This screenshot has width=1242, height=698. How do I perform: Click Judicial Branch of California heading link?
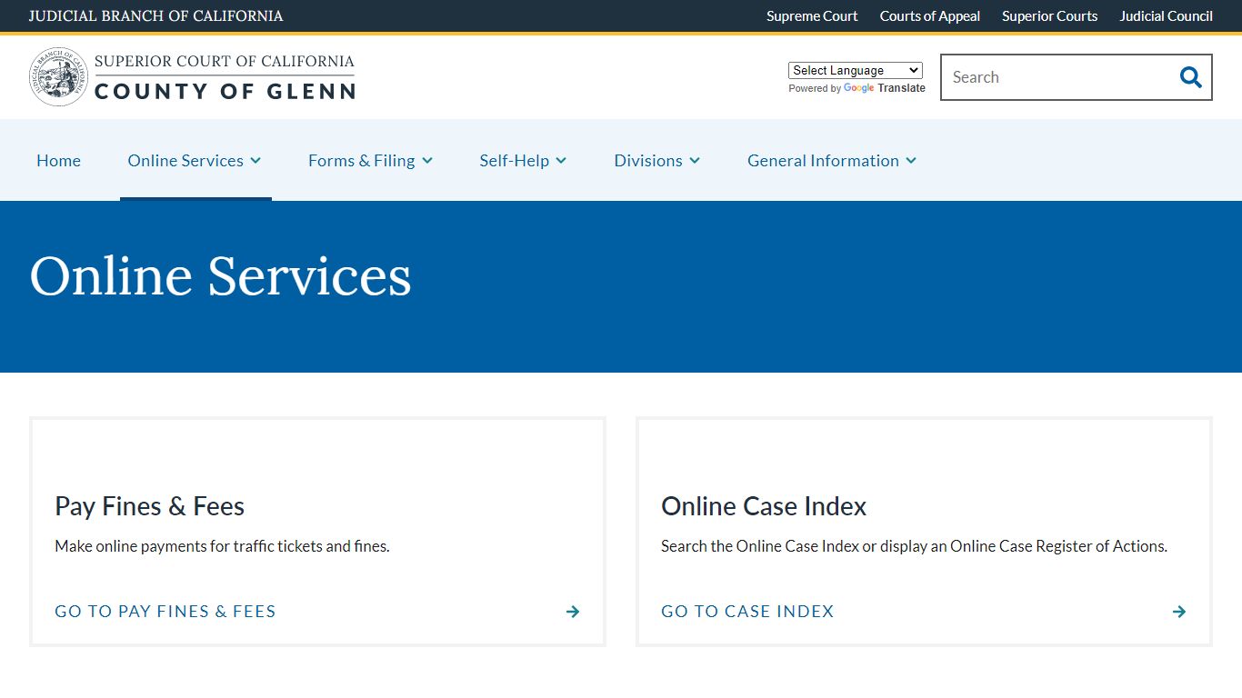pyautogui.click(x=156, y=15)
